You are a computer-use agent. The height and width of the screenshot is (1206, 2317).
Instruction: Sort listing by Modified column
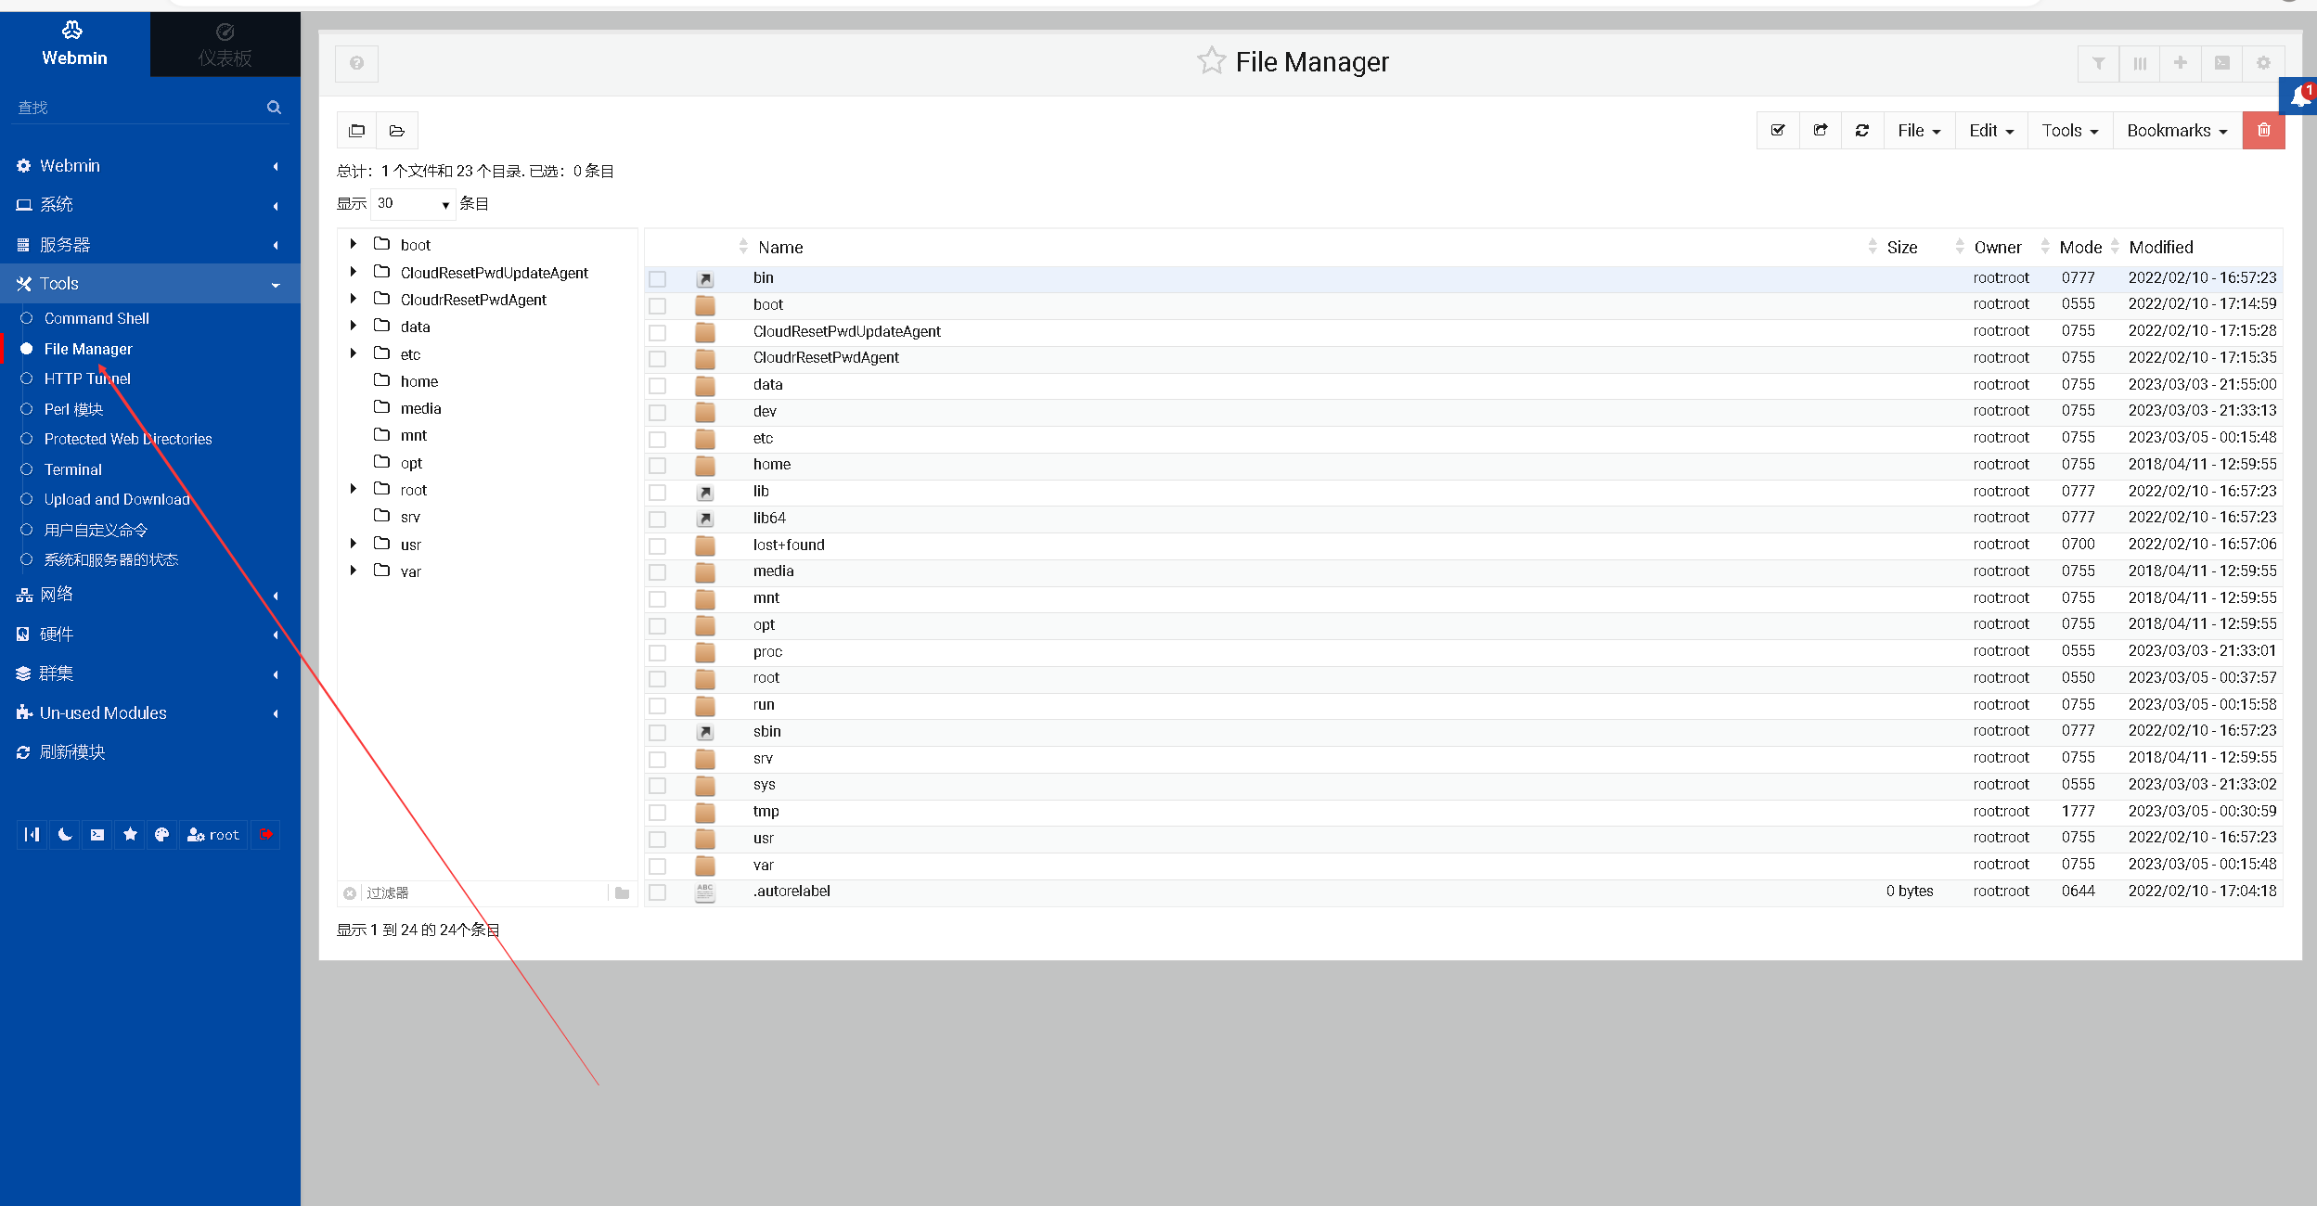2160,248
